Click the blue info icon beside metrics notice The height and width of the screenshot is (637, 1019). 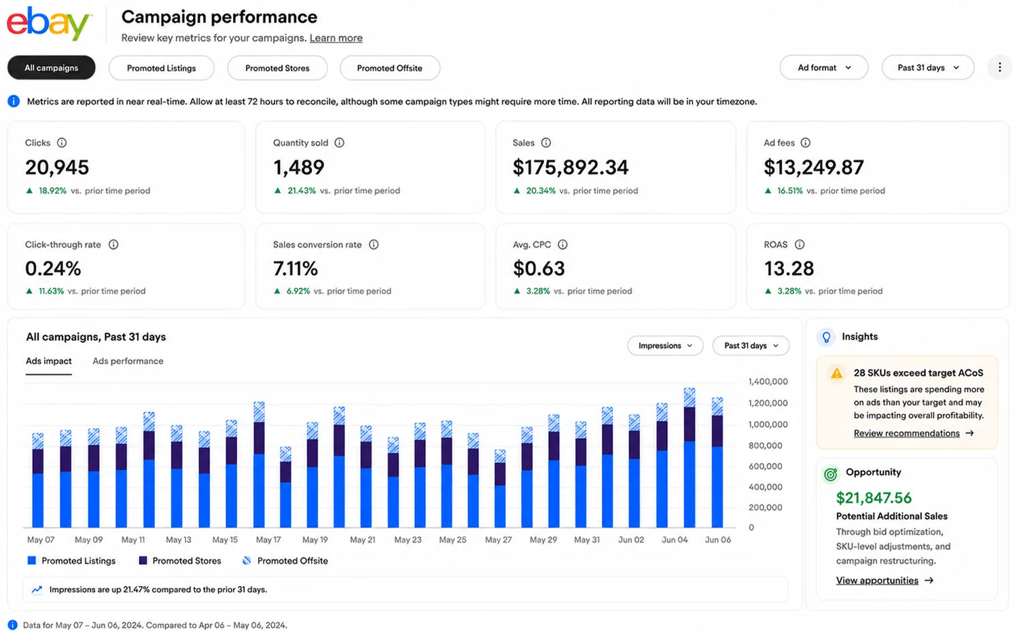(x=14, y=101)
